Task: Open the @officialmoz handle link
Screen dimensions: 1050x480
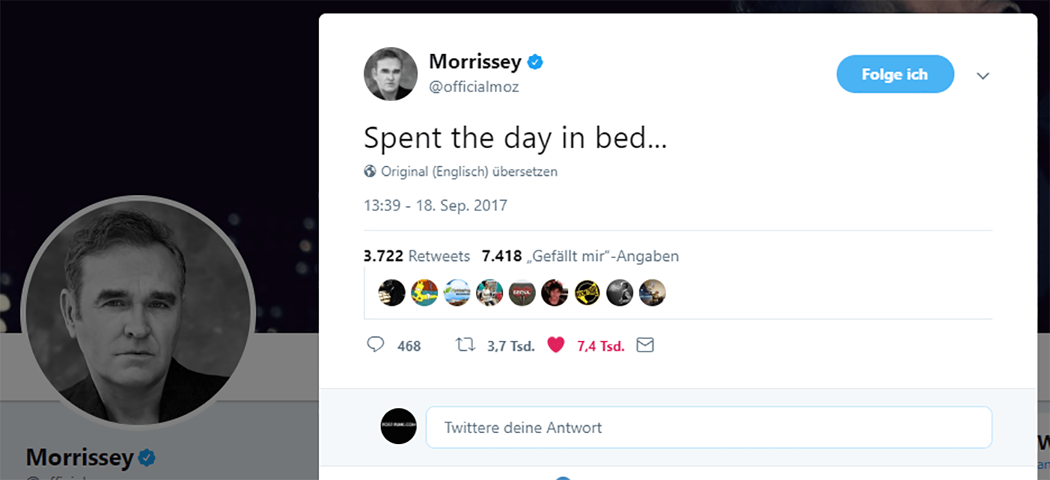Action: click(474, 87)
